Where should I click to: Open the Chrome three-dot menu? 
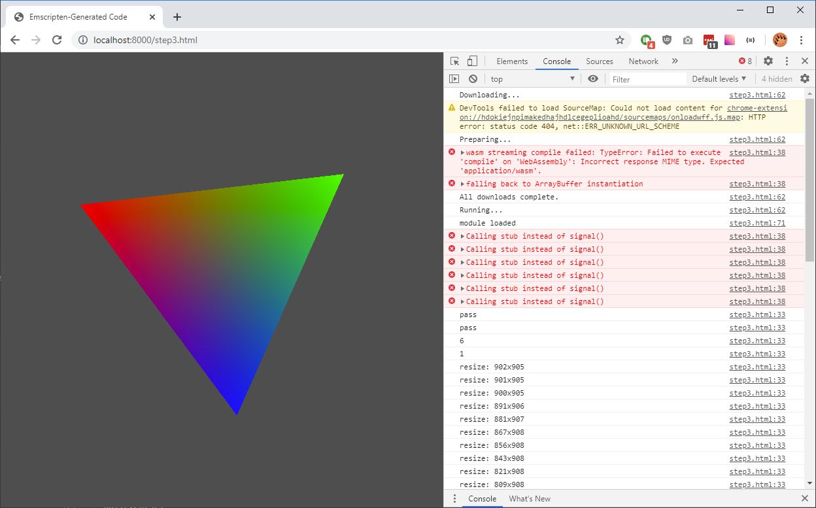pos(802,40)
